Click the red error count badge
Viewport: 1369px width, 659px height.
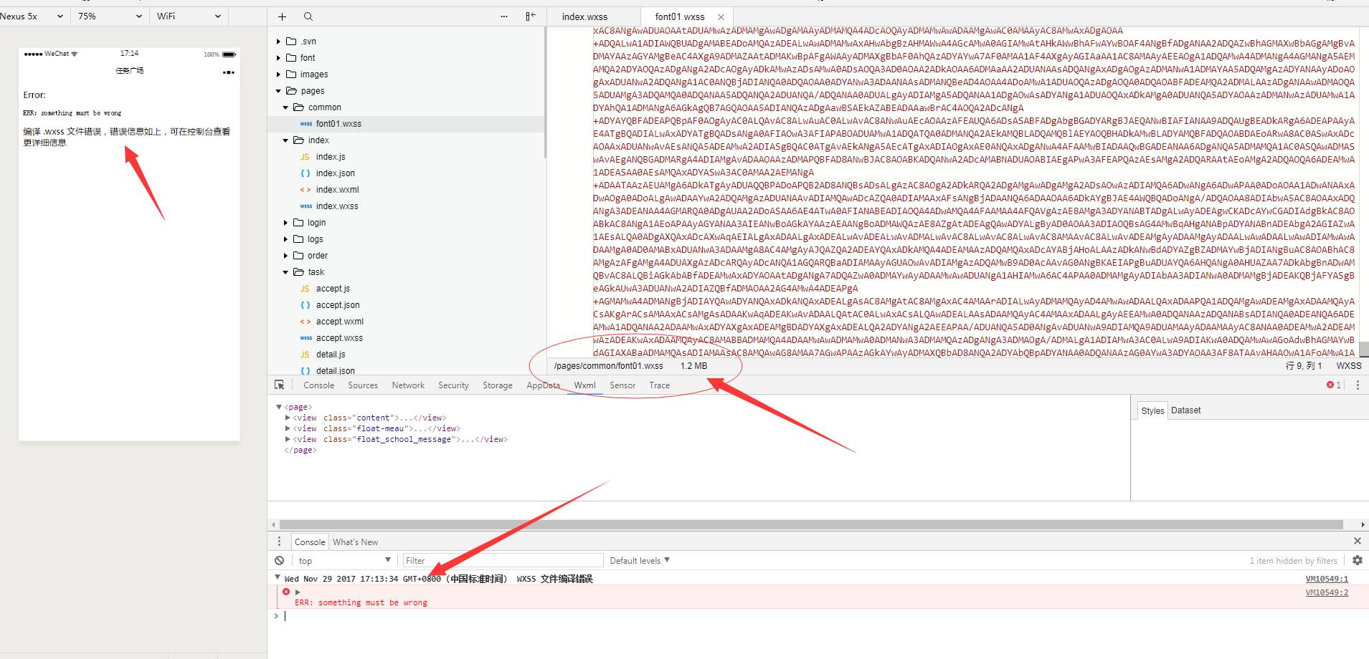pos(1334,385)
